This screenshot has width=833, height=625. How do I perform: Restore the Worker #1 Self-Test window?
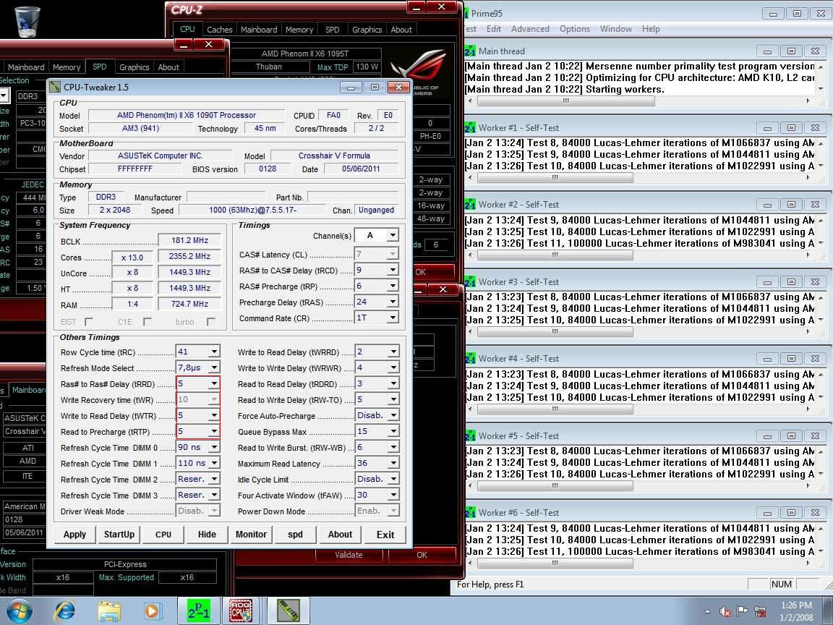tap(791, 127)
